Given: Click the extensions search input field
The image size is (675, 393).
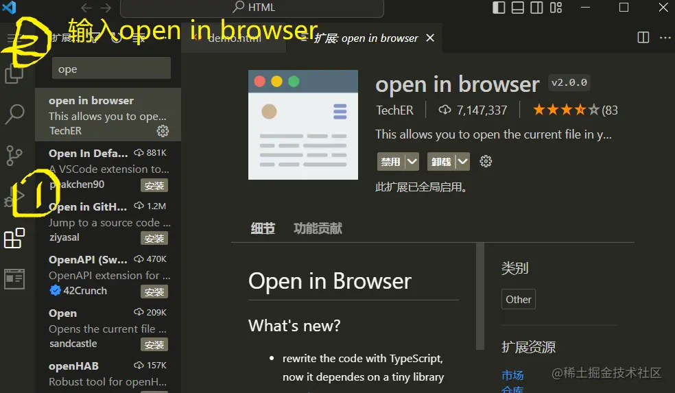Looking at the screenshot, I should coord(112,69).
